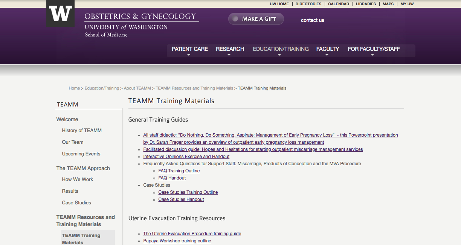Open the contact us link

click(x=312, y=20)
